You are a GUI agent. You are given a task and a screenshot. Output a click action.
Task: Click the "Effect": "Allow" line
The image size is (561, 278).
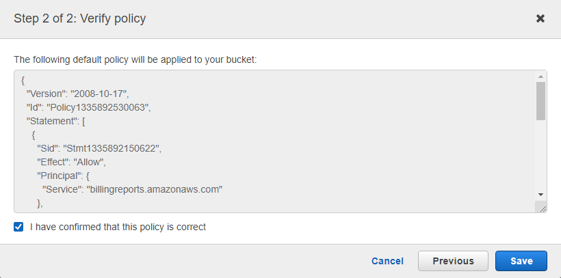[x=72, y=163]
